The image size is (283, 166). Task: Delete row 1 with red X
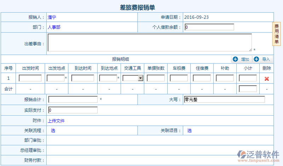coord(267,79)
